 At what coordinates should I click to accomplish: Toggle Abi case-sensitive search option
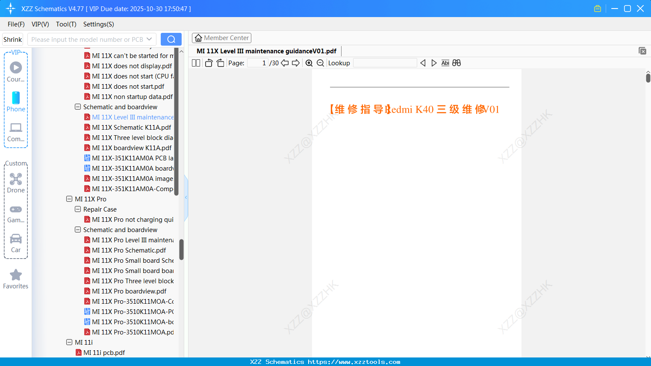click(445, 63)
